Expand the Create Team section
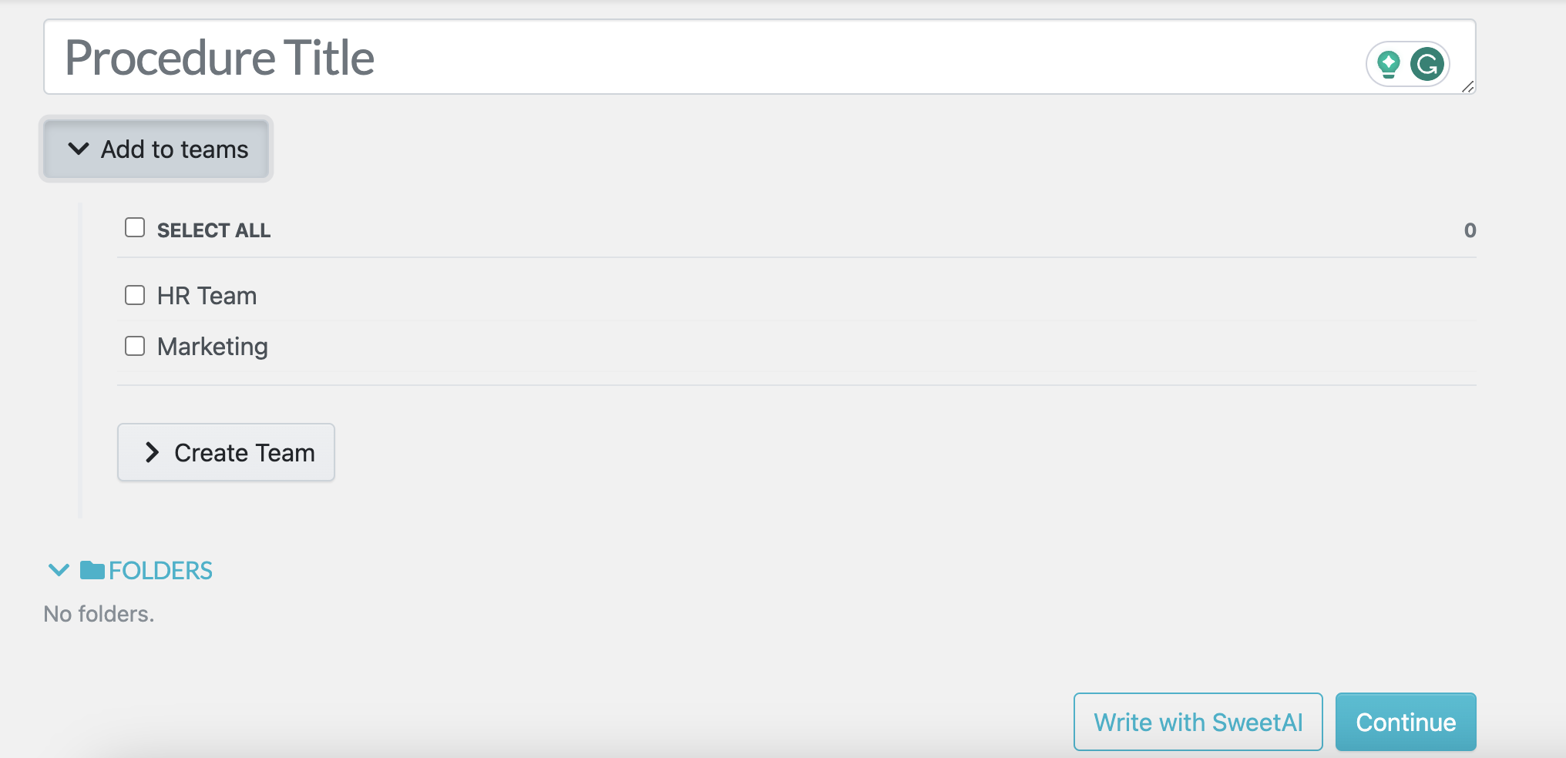Image resolution: width=1566 pixels, height=758 pixels. 226,452
